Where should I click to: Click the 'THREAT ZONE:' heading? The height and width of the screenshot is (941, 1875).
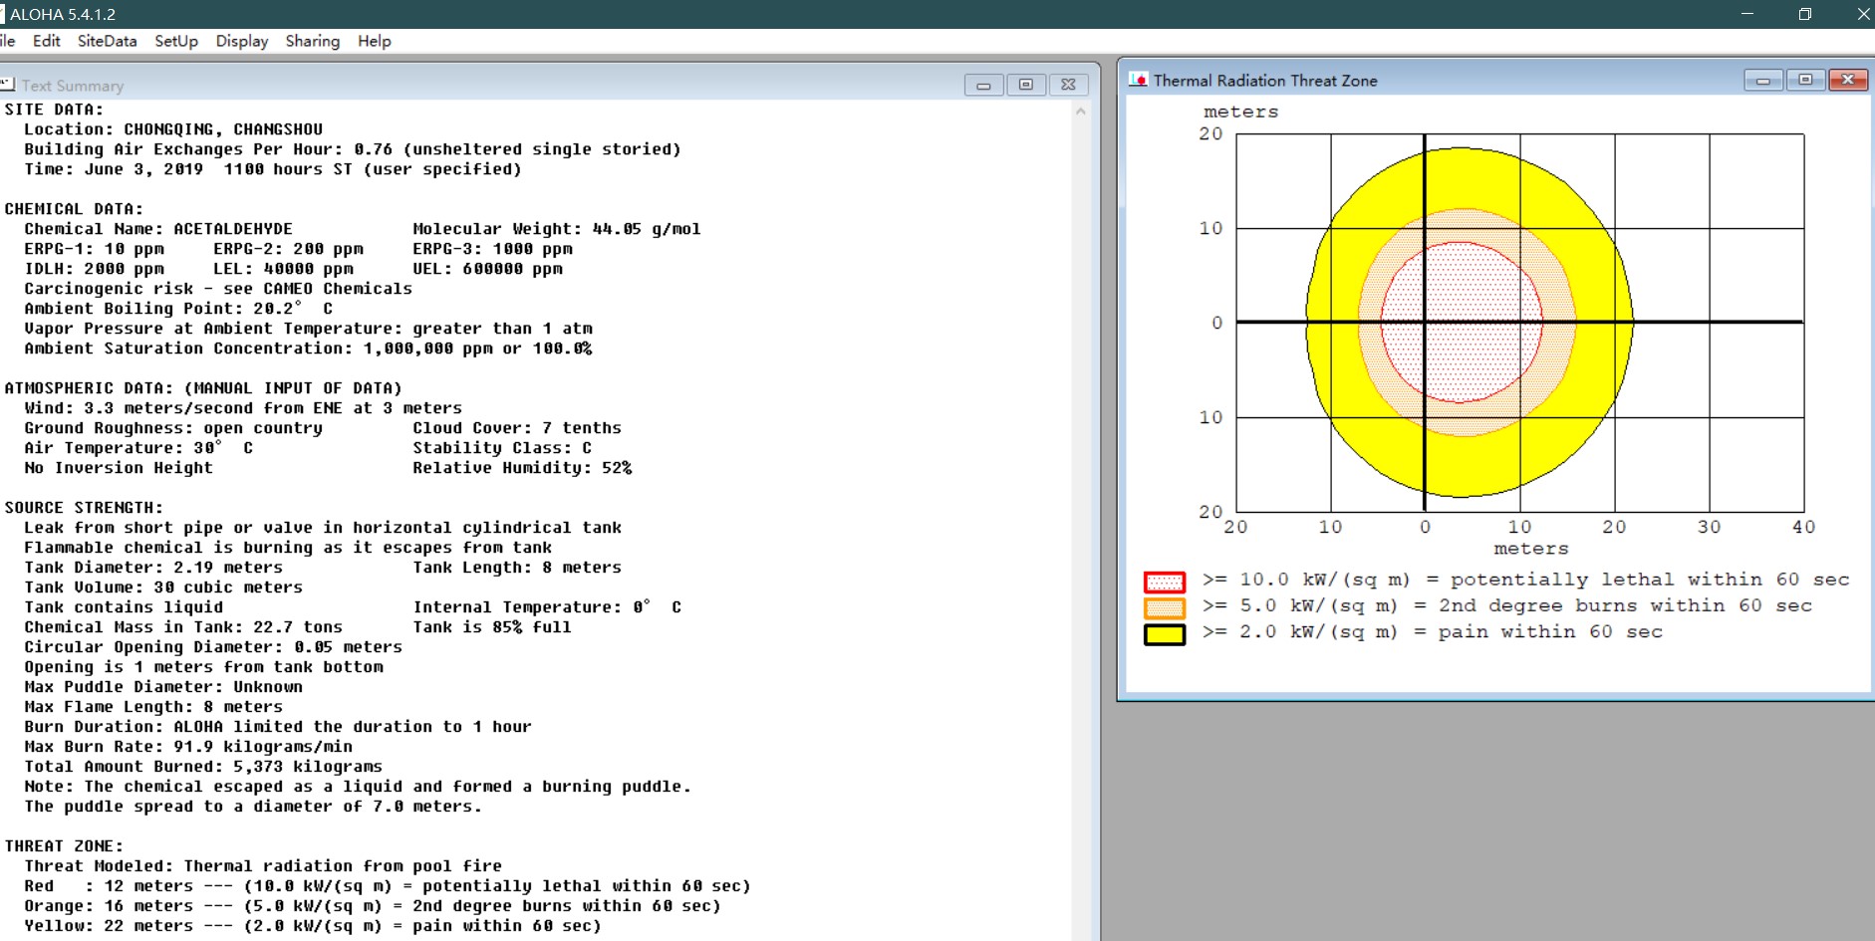pos(64,846)
